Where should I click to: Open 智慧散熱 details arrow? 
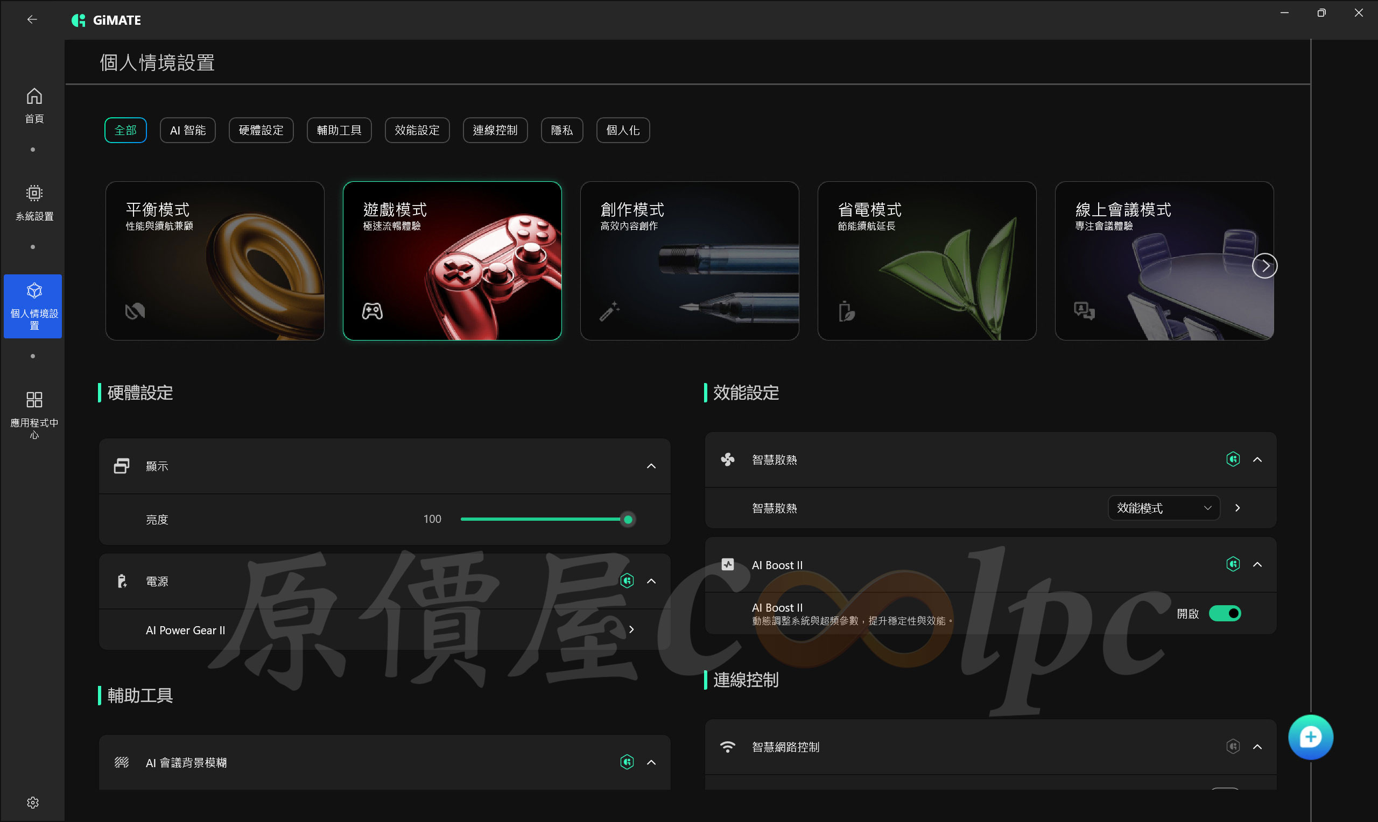click(1238, 508)
